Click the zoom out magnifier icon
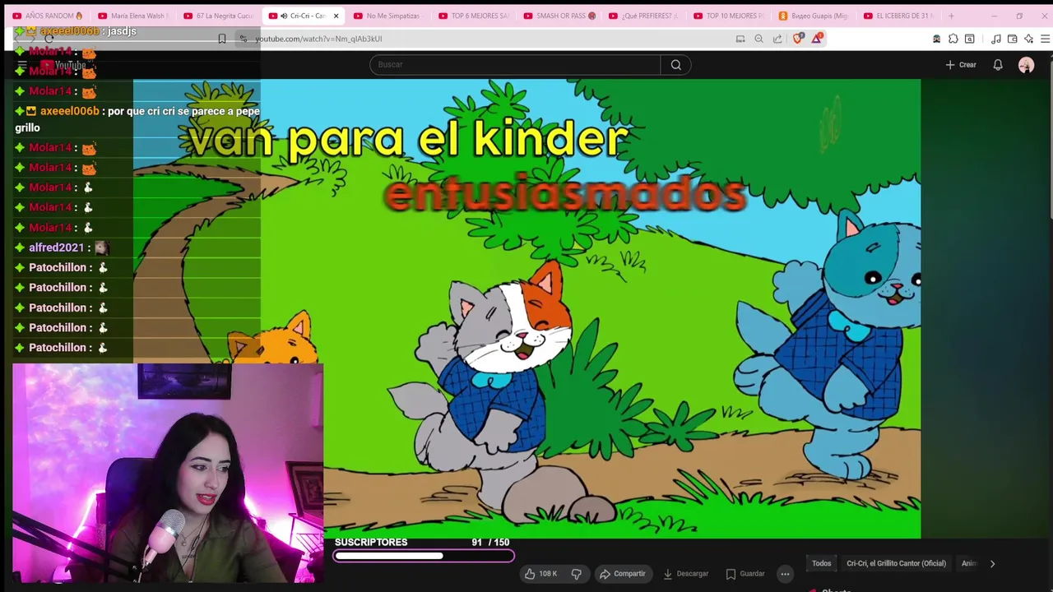This screenshot has width=1053, height=592. pyautogui.click(x=758, y=39)
